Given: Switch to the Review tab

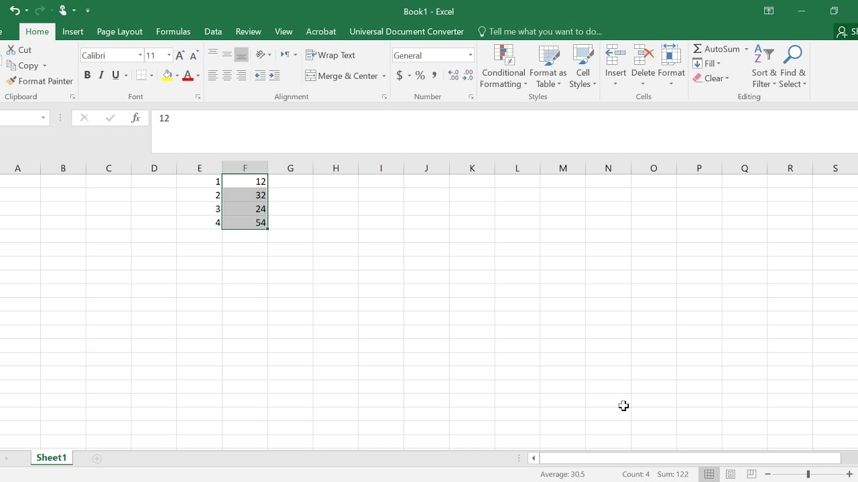Looking at the screenshot, I should (248, 31).
